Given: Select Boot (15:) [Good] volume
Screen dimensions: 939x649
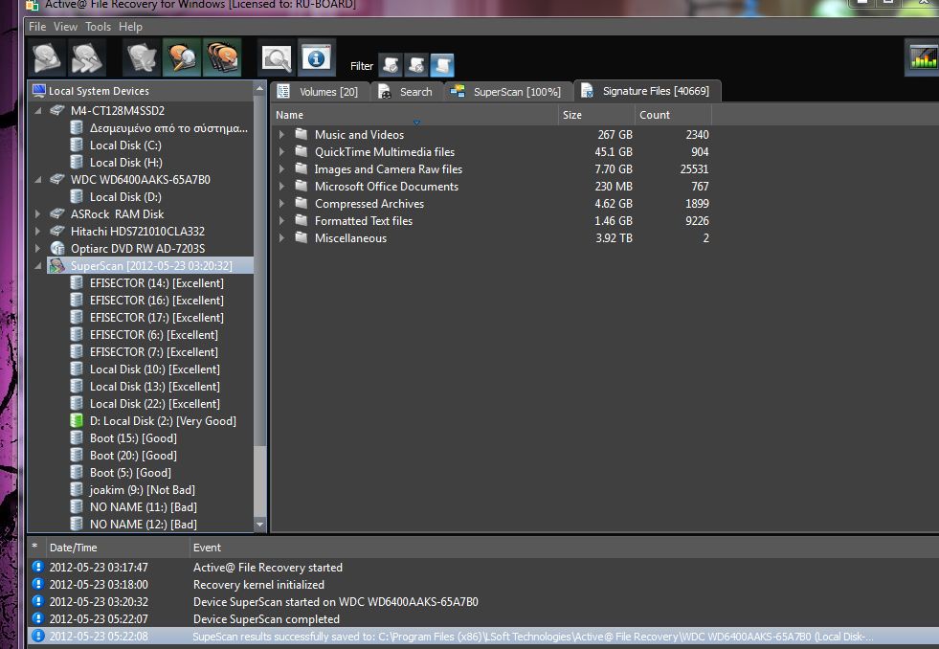Looking at the screenshot, I should [x=133, y=438].
